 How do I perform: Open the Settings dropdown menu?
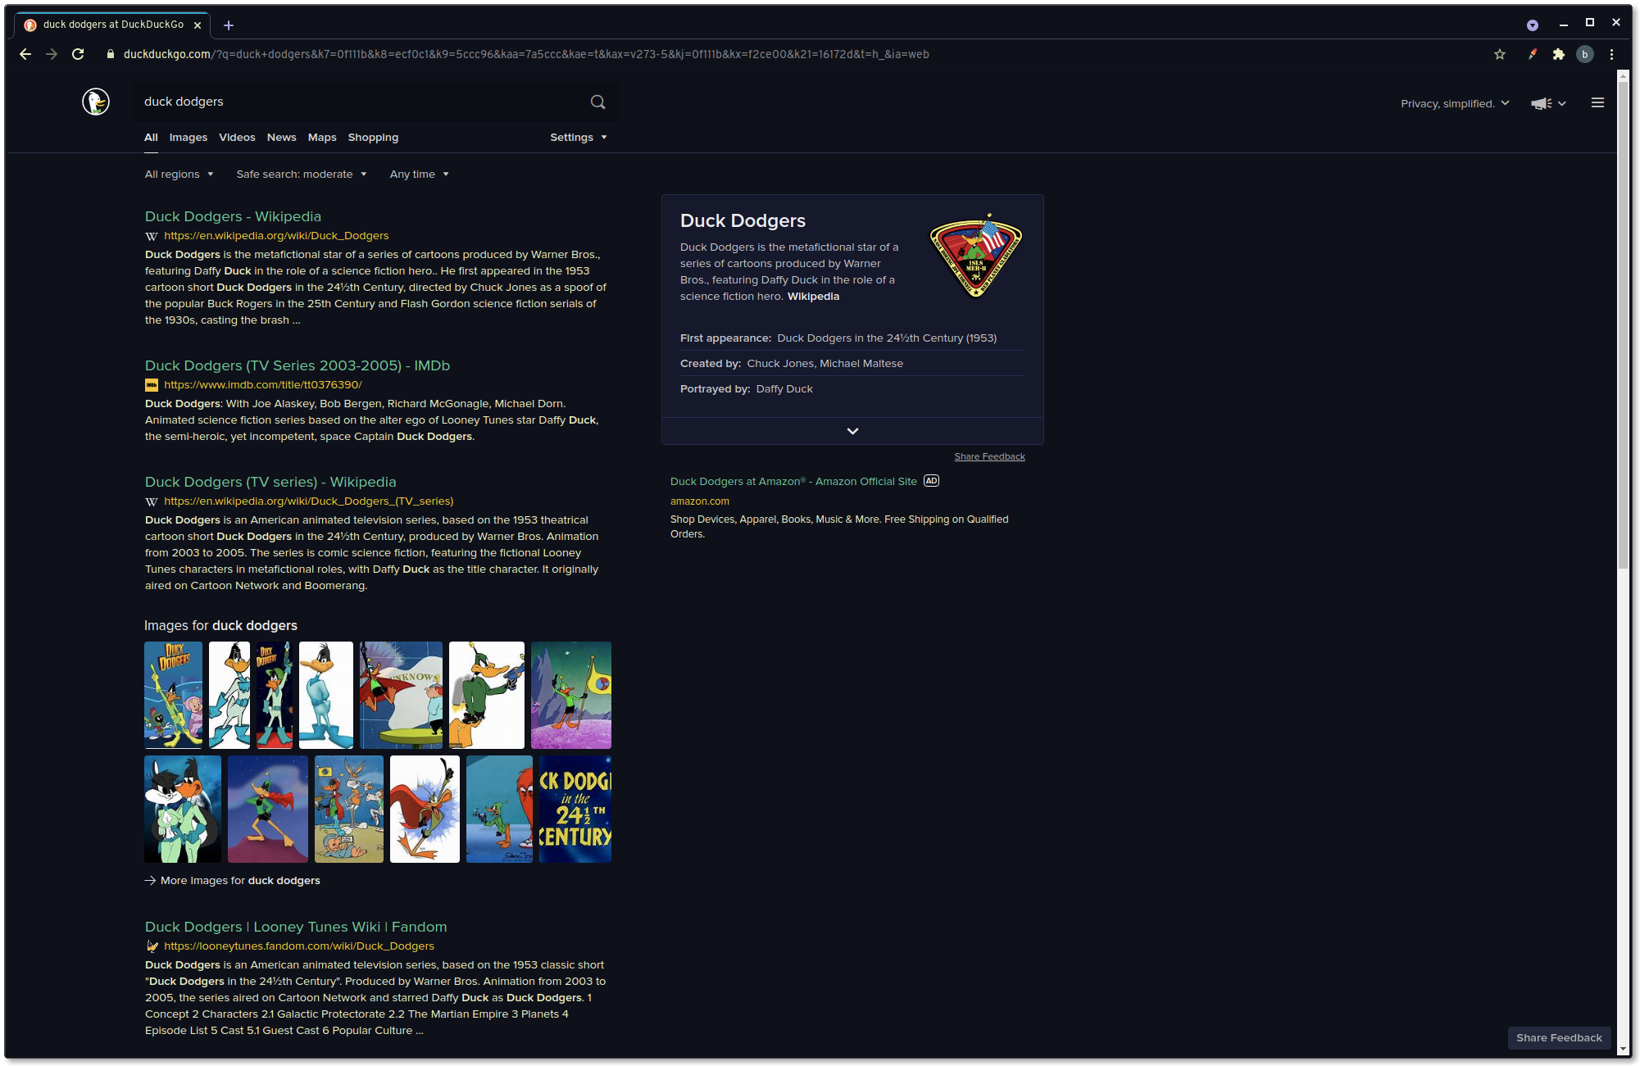tap(578, 138)
